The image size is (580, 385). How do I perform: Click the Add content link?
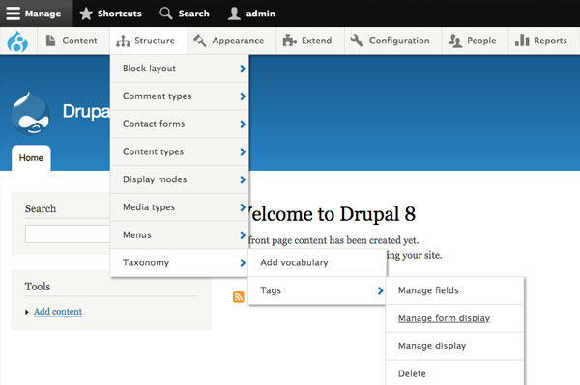[58, 312]
